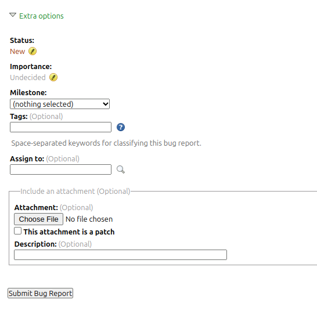
Task: Collapse the Extra options triangle
Action: (13, 15)
